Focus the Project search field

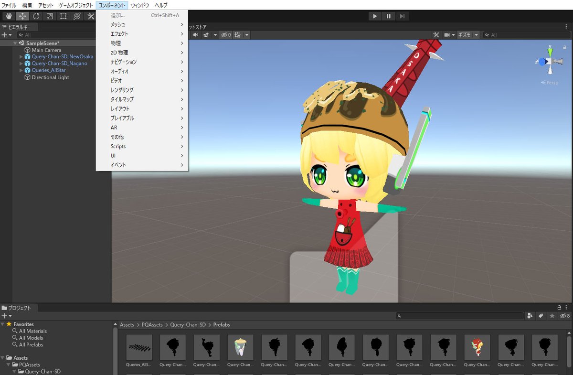click(460, 316)
